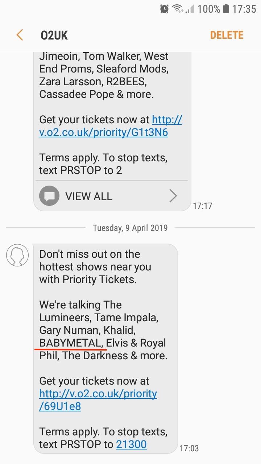Tap the chevron arrow next to VIEW ALL
Viewport: 261px width, 464px height.
[173, 196]
